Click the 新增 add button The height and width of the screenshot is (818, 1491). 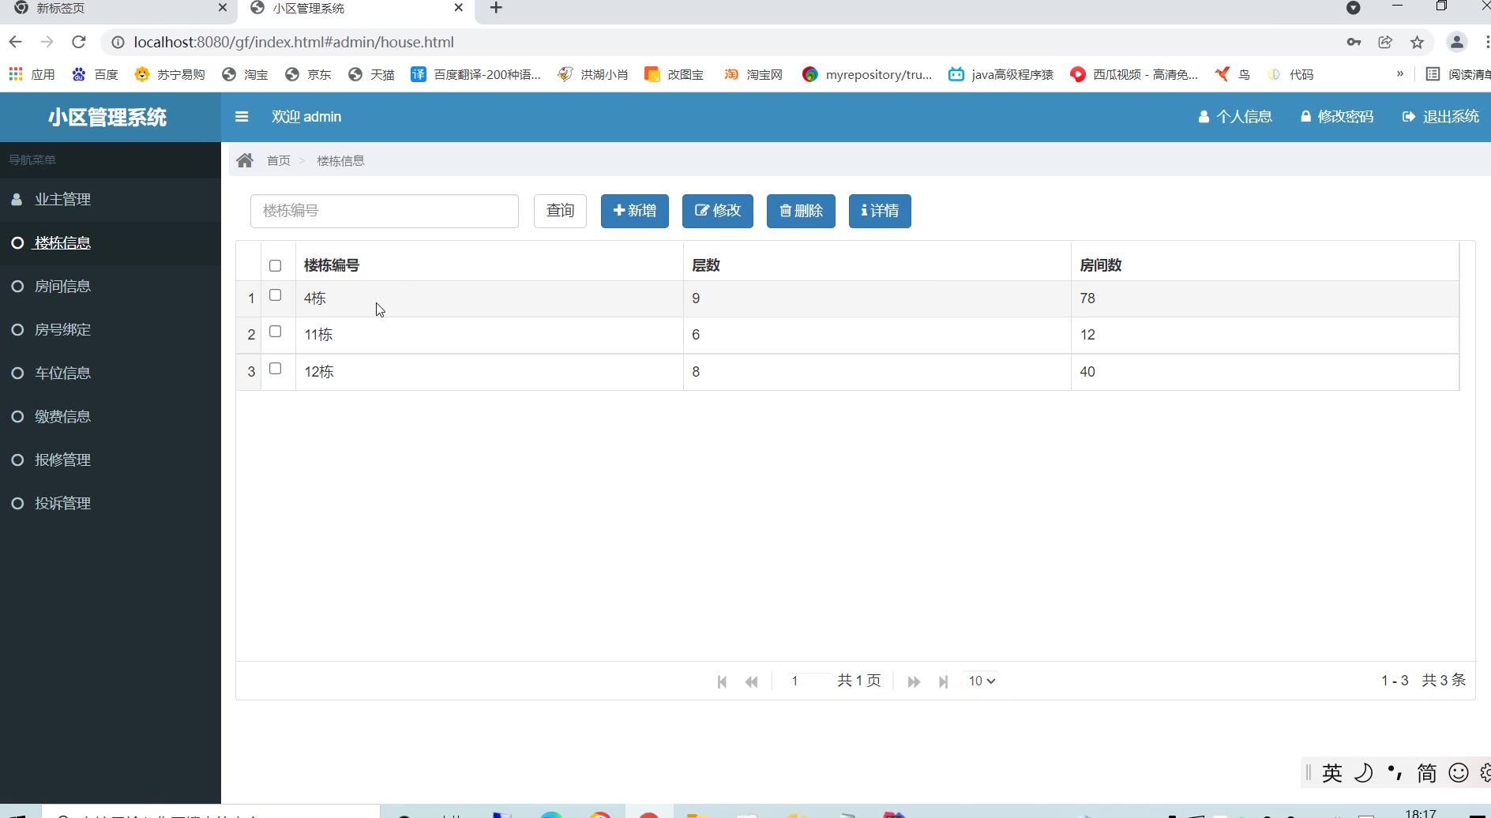[x=635, y=211]
